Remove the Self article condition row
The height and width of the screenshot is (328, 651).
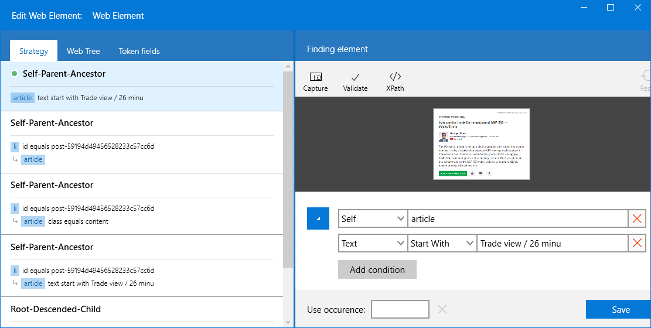pyautogui.click(x=637, y=219)
